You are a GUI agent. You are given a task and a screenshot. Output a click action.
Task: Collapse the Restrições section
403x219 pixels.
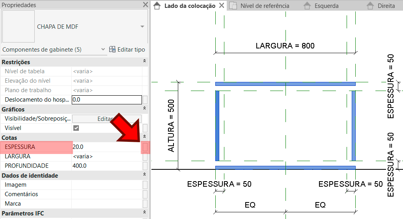coord(144,61)
